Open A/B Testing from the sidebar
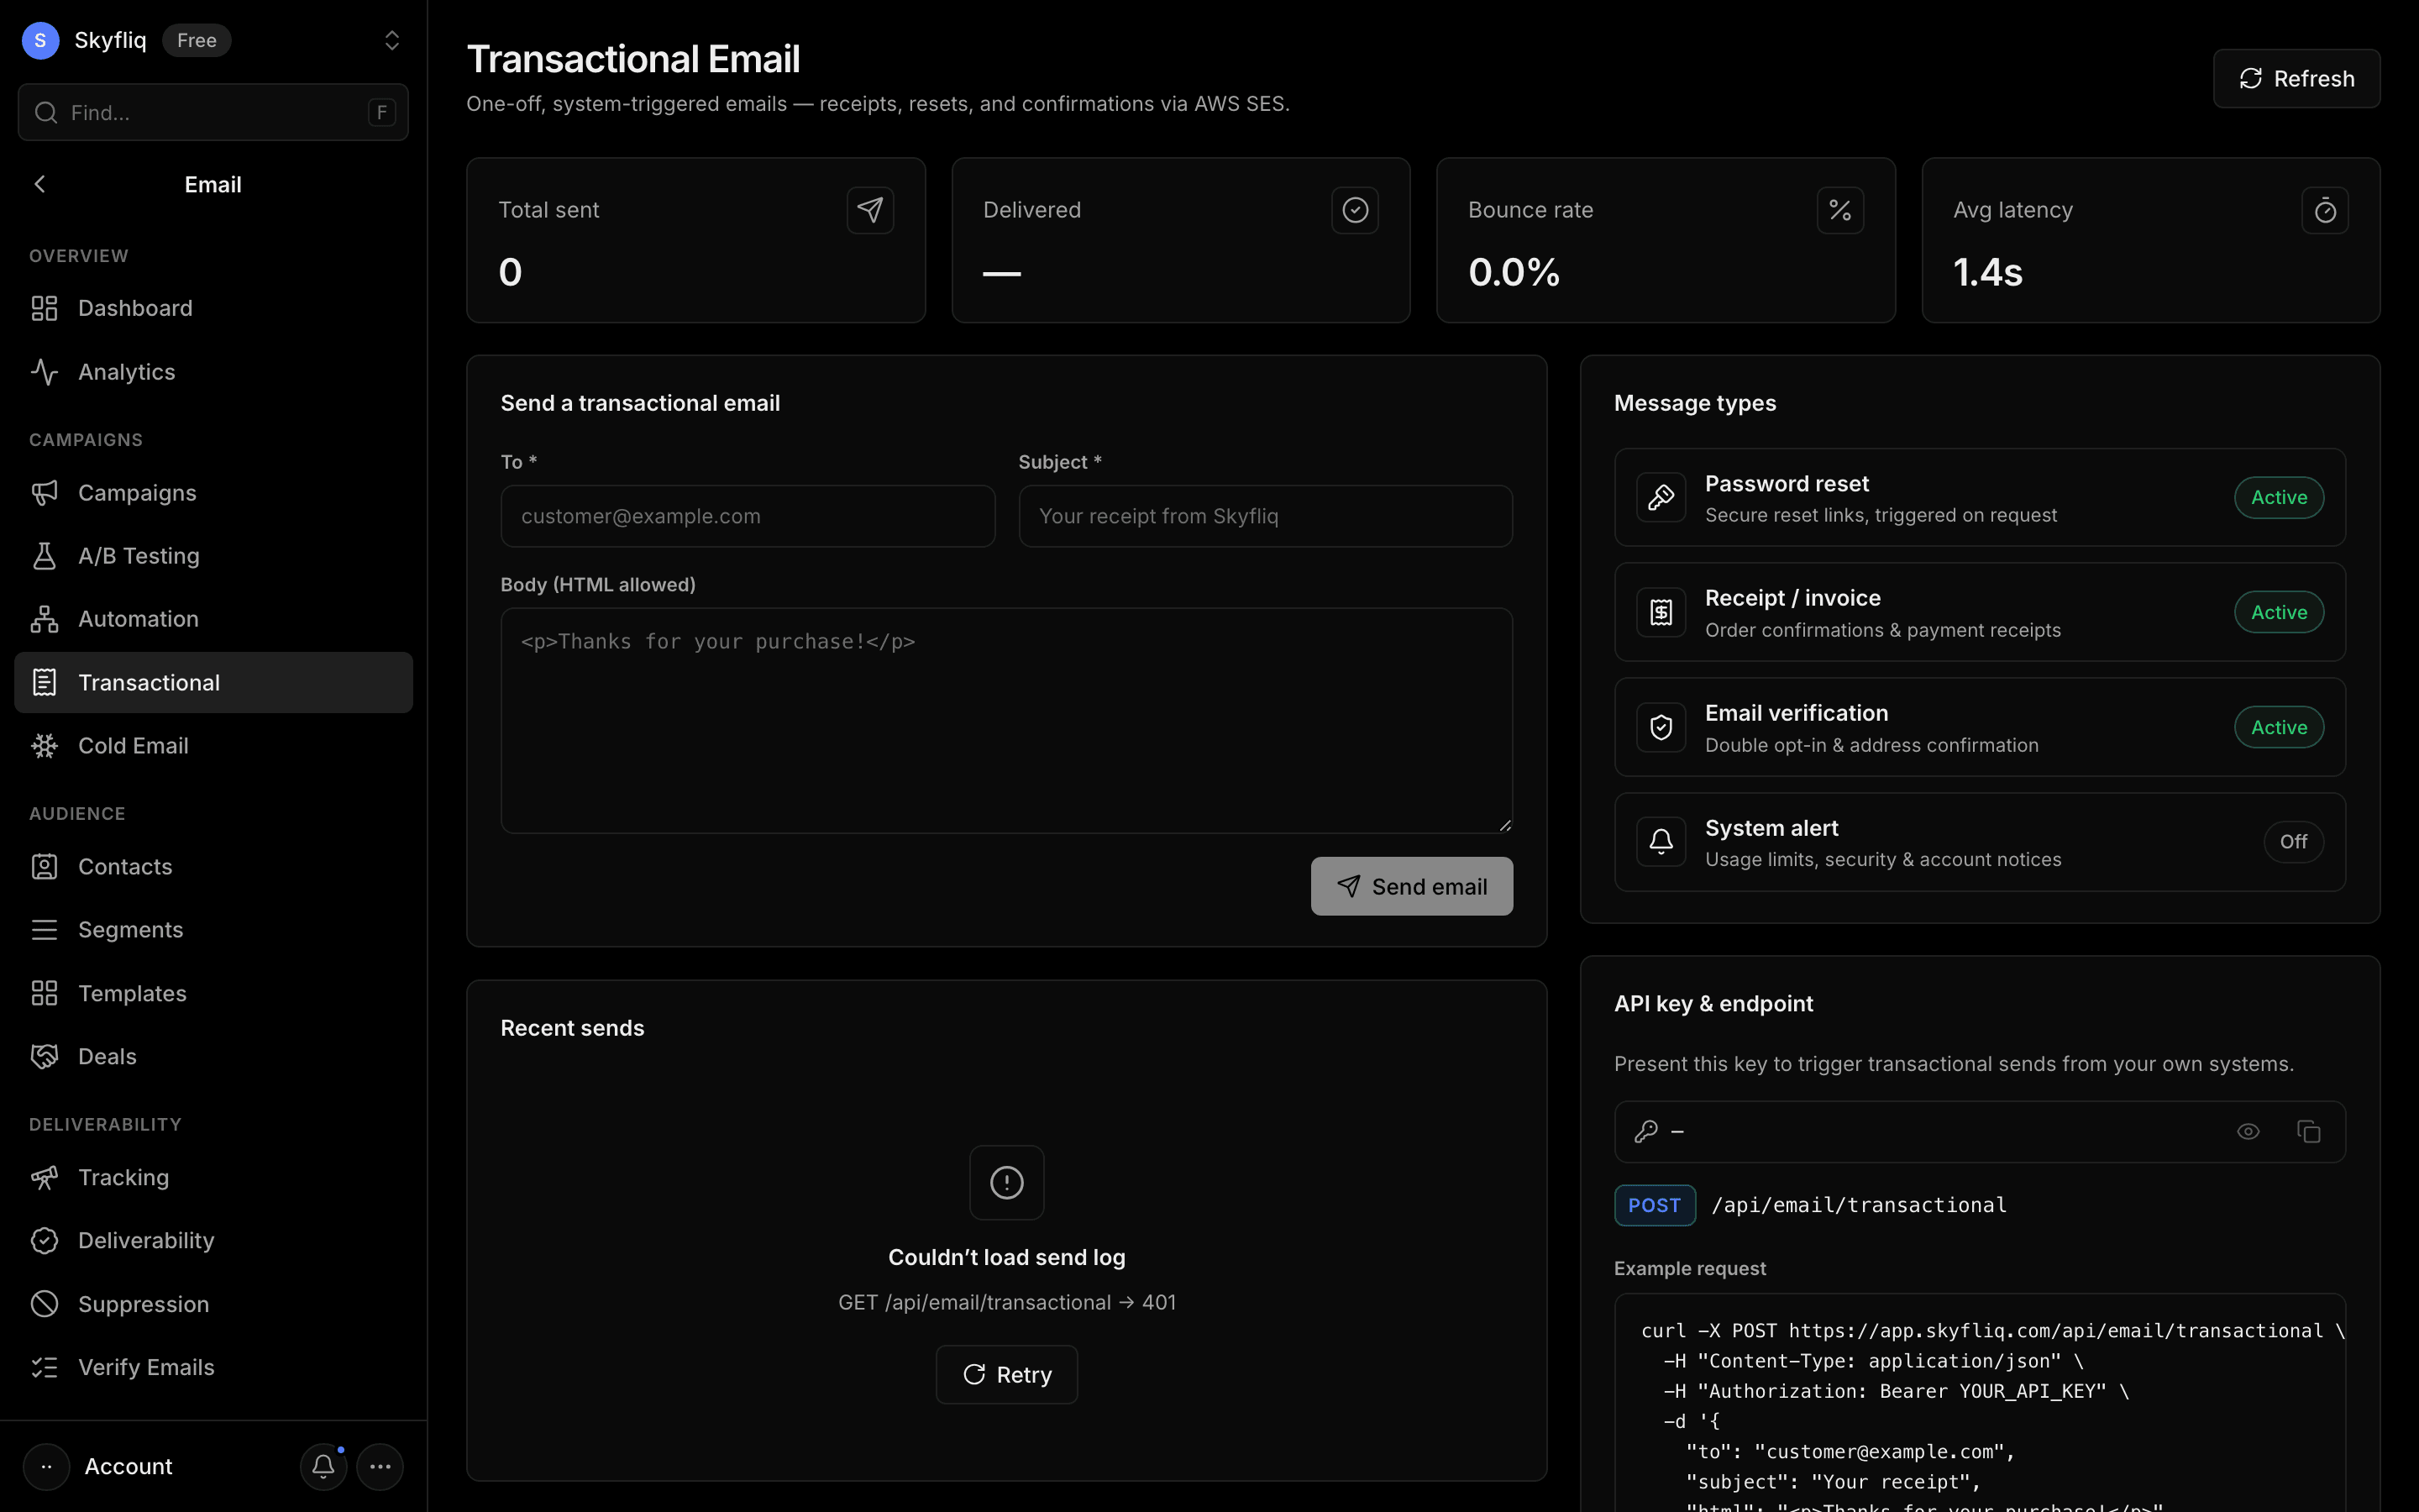This screenshot has height=1512, width=2419. pyautogui.click(x=213, y=556)
